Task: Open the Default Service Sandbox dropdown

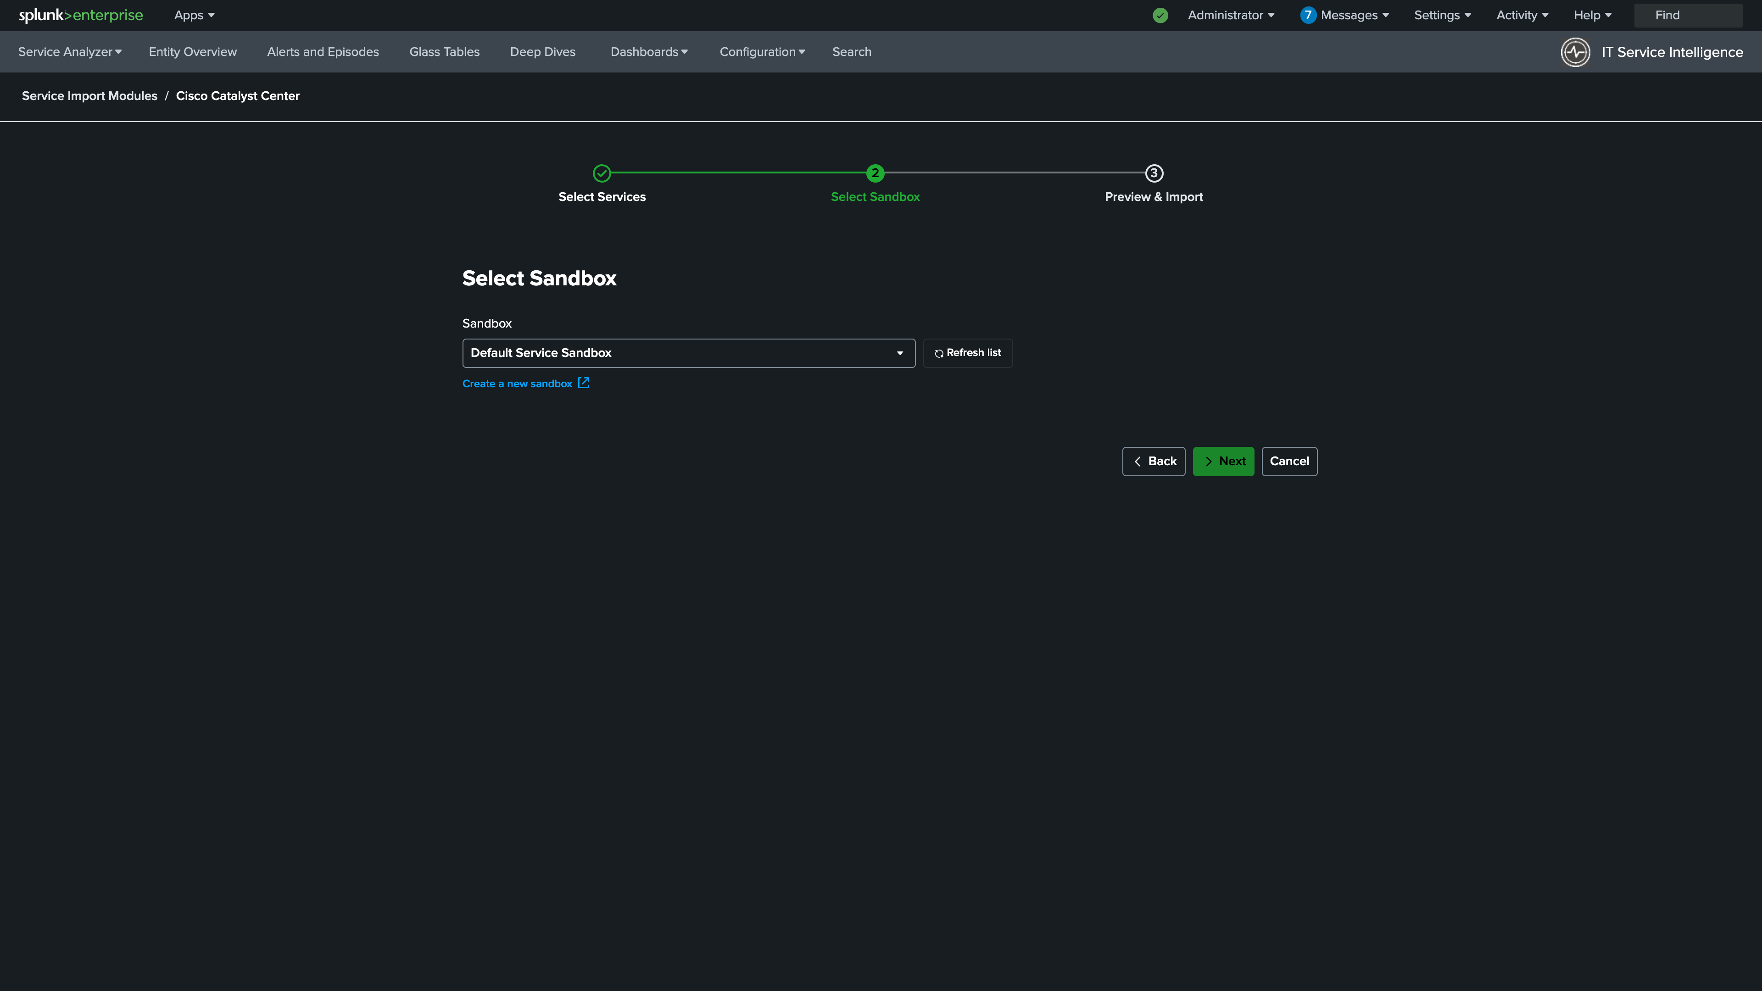Action: [x=688, y=353]
